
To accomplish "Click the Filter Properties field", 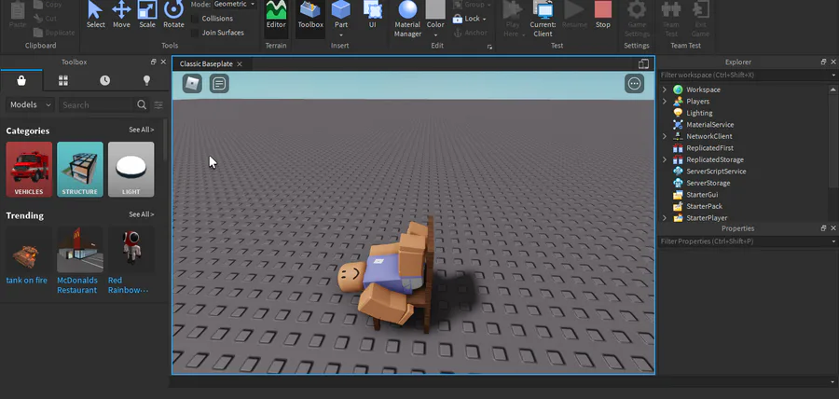I will point(745,241).
